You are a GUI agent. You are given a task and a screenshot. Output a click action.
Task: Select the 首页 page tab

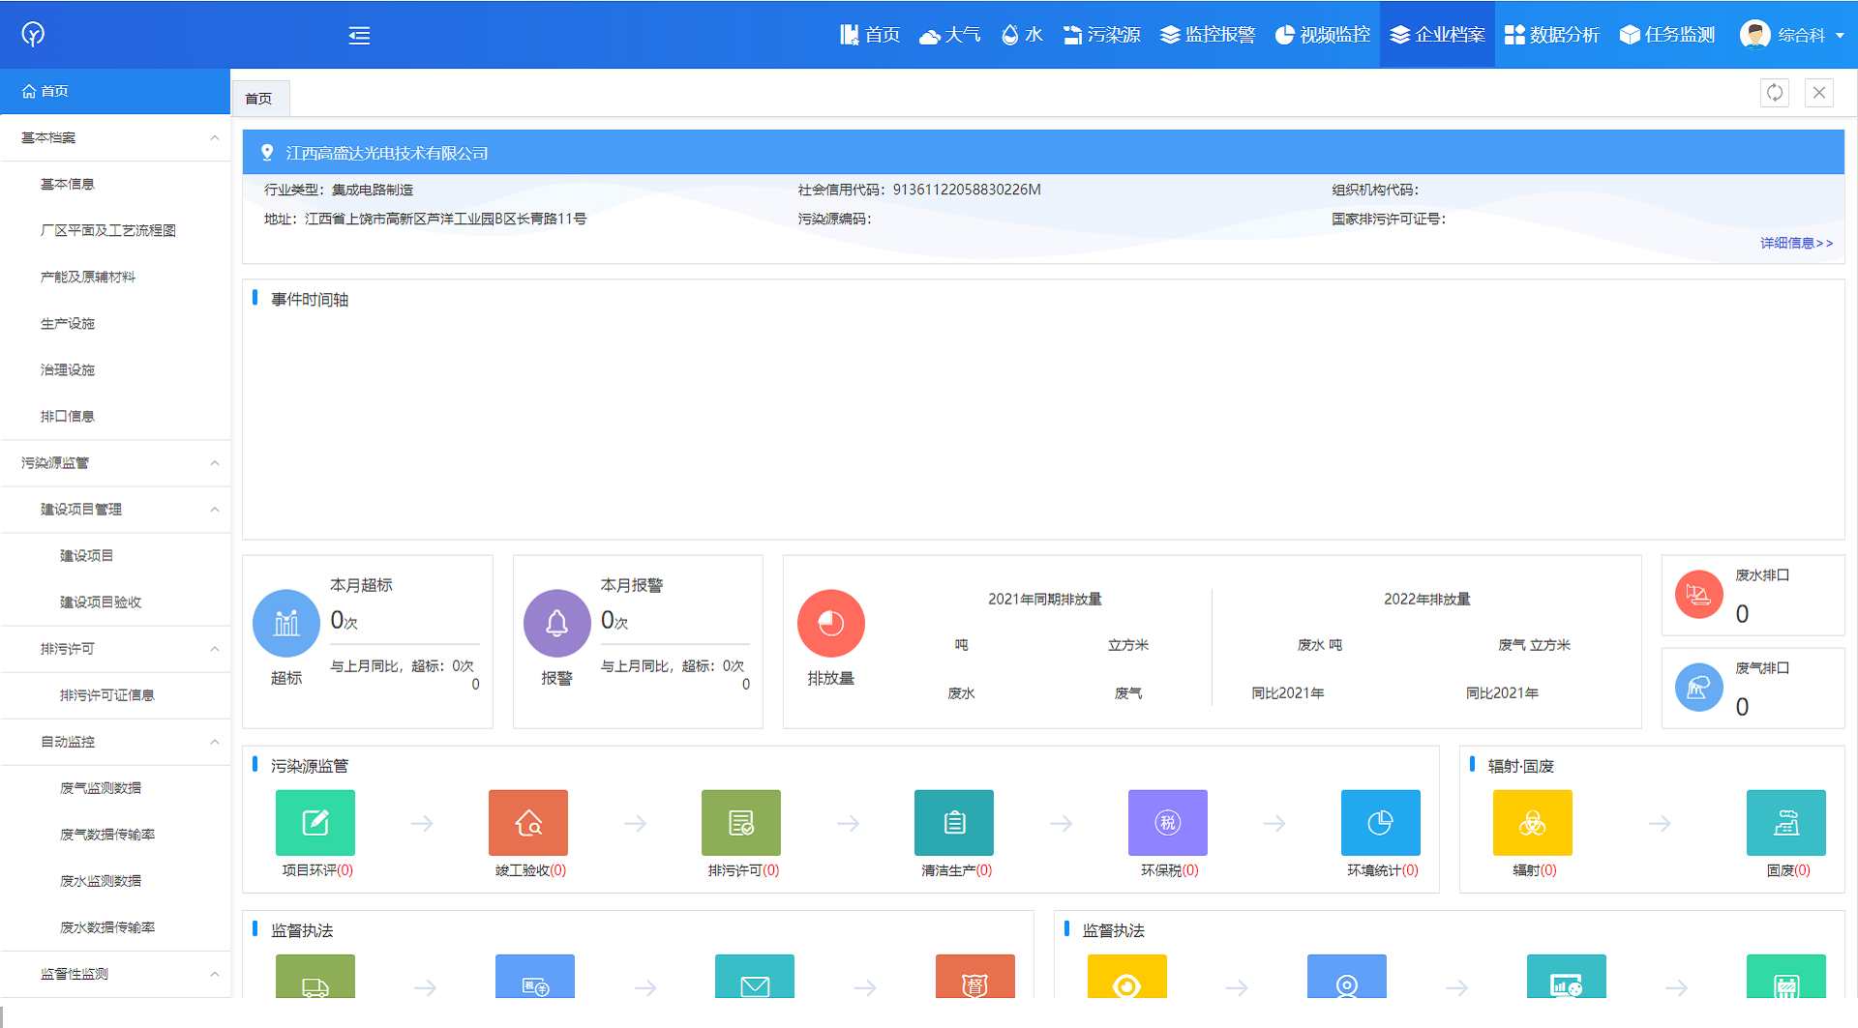pos(258,99)
